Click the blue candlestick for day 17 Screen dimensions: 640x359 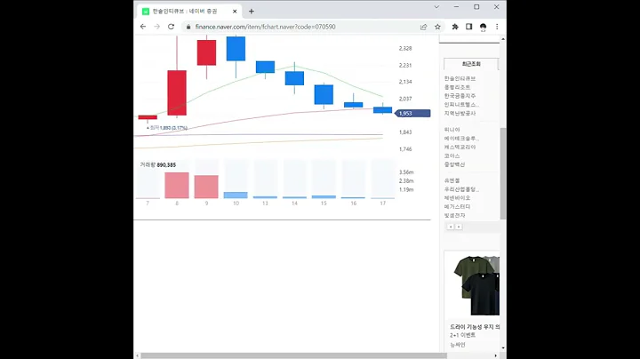[382, 109]
